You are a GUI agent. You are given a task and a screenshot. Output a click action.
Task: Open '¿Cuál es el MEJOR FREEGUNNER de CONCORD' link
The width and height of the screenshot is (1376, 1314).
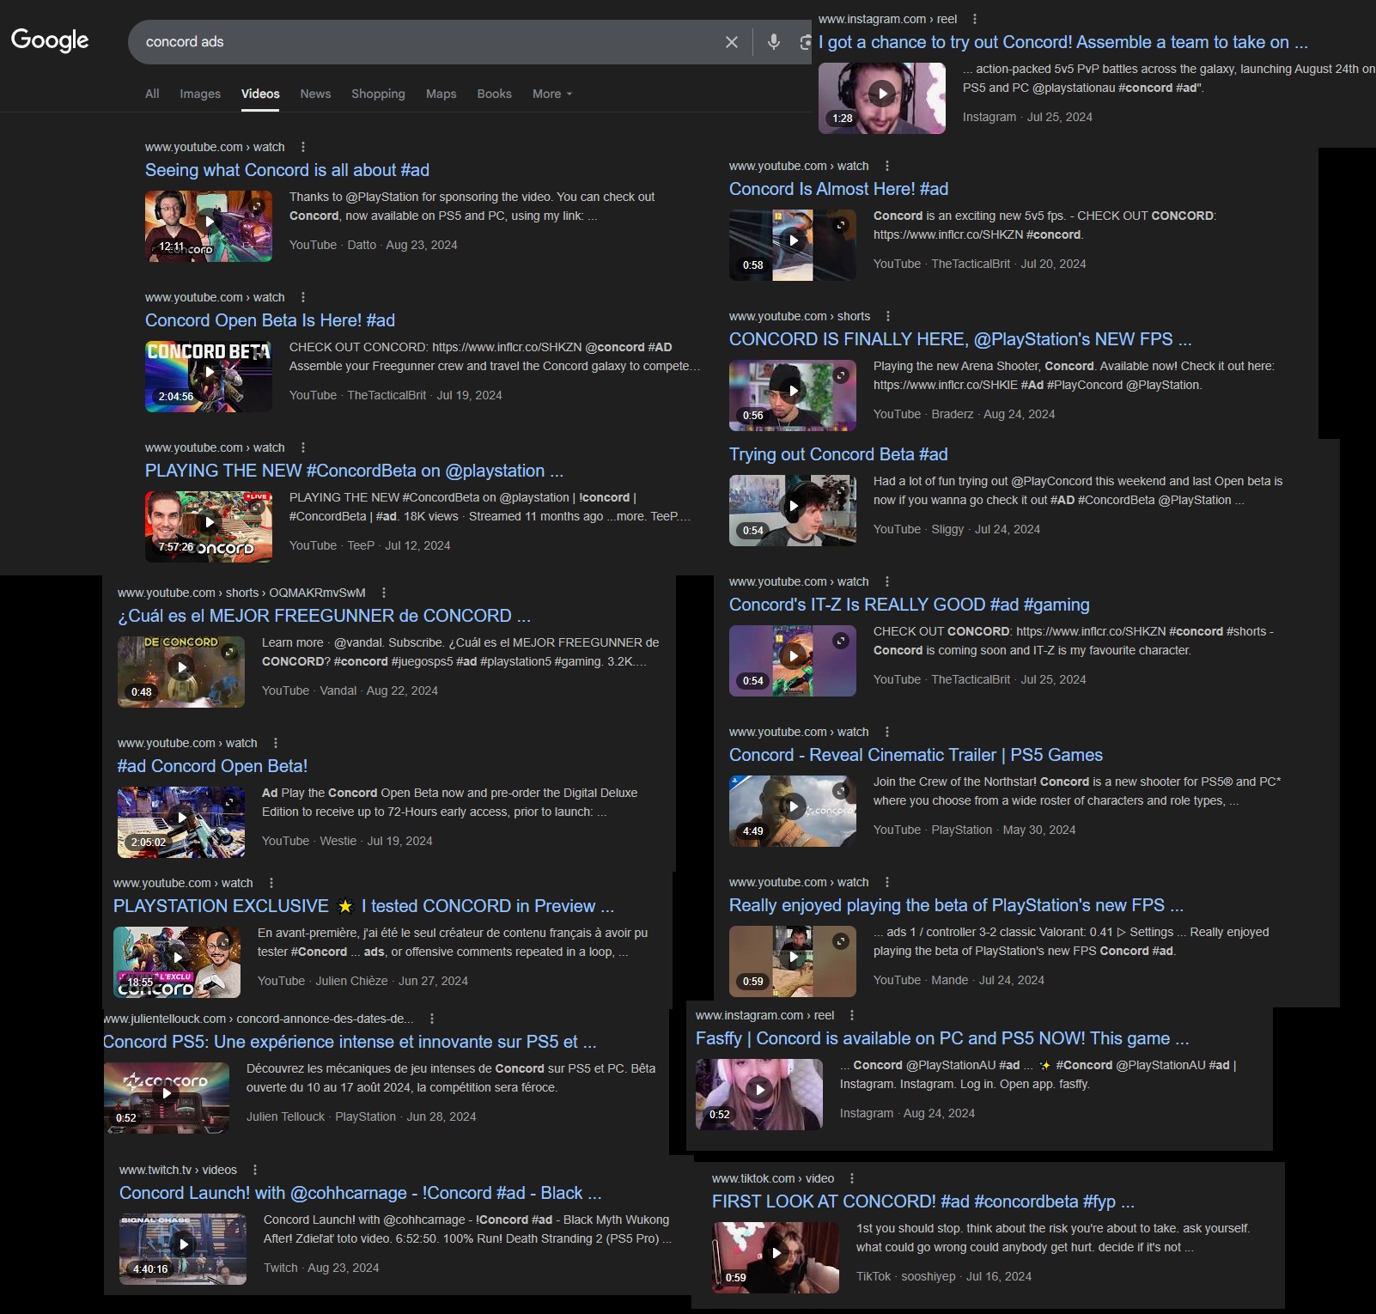pyautogui.click(x=324, y=616)
